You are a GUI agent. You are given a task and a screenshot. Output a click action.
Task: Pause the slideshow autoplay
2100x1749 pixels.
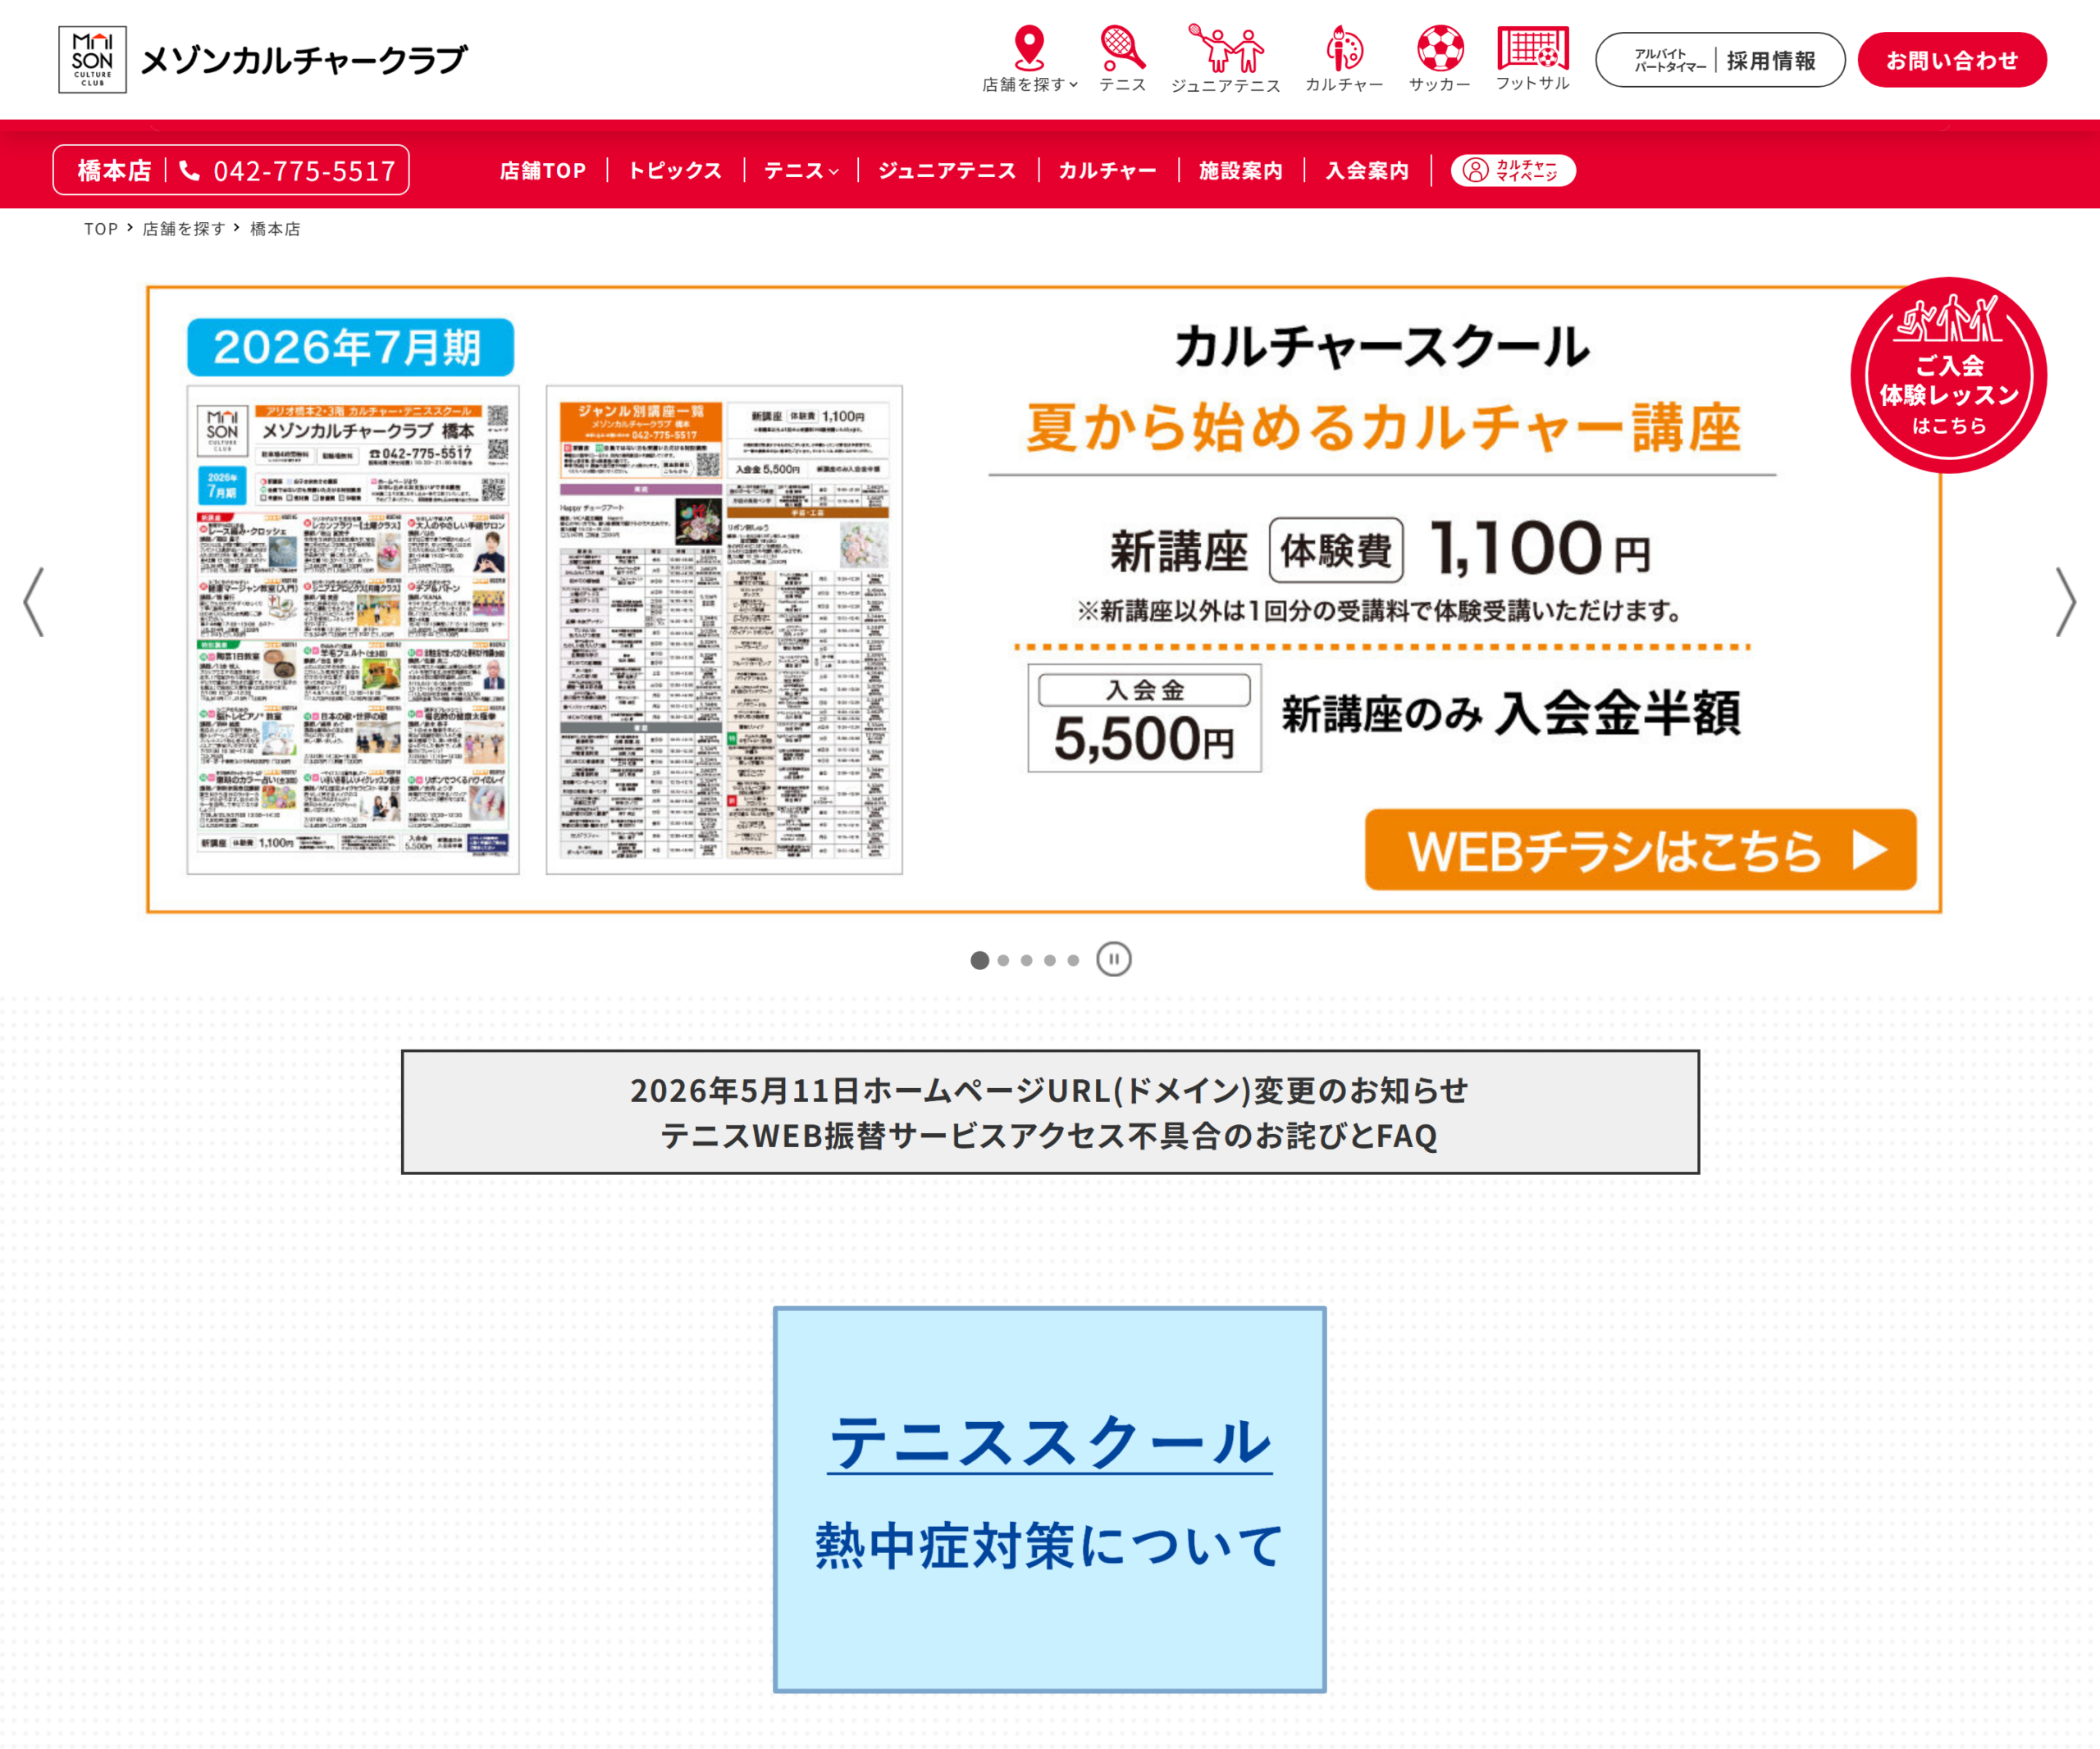tap(1113, 959)
